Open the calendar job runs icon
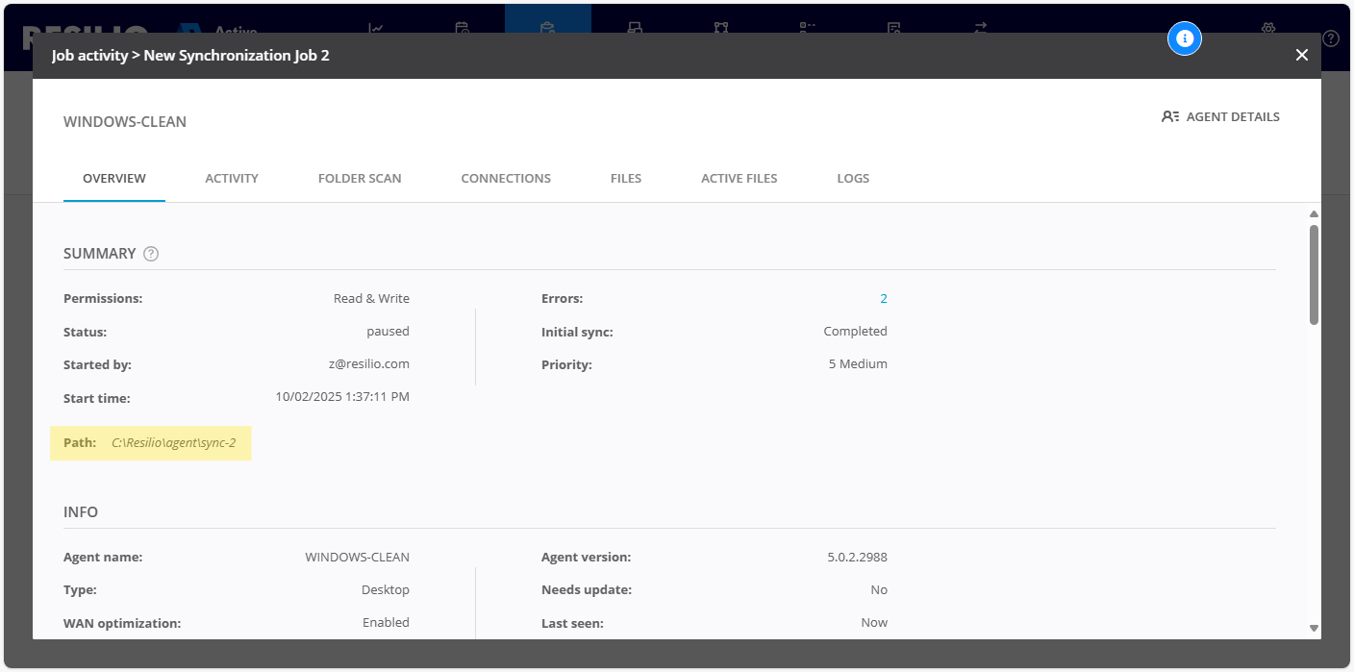The width and height of the screenshot is (1354, 672). pyautogui.click(x=461, y=29)
